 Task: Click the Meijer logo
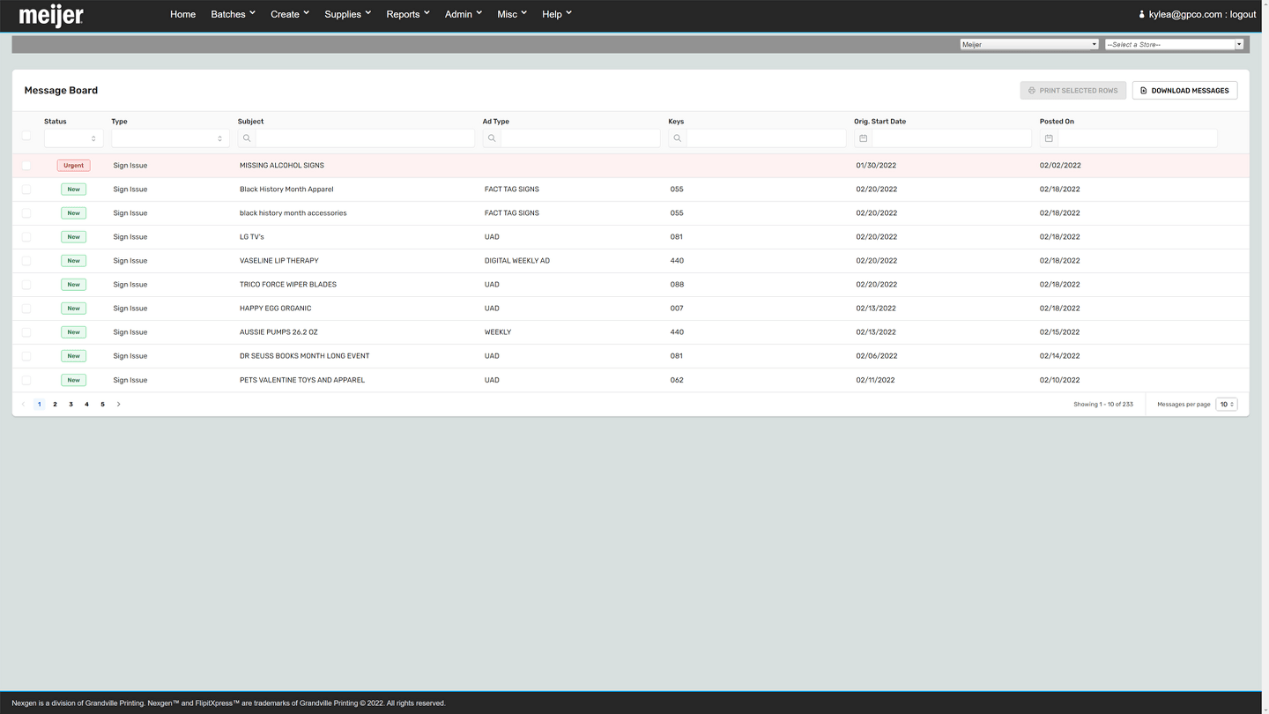51,15
